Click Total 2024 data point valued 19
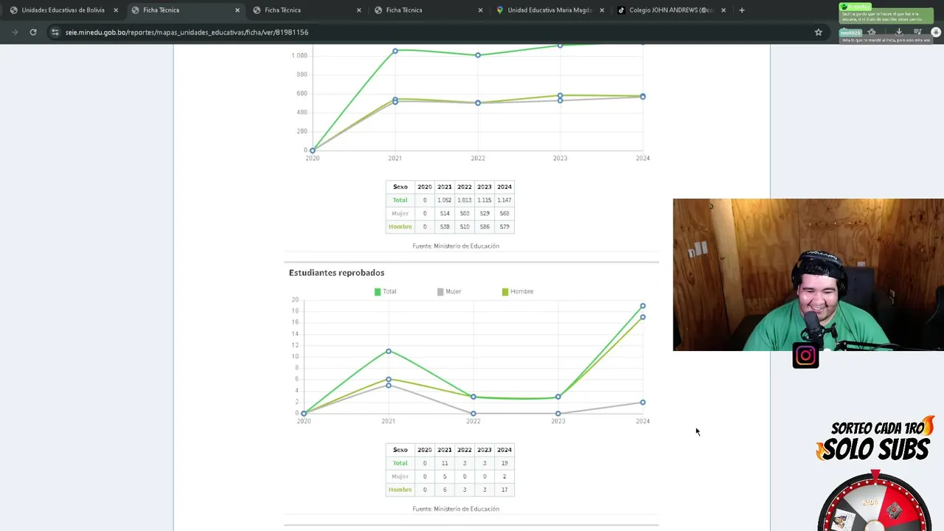The height and width of the screenshot is (531, 944). click(x=643, y=305)
